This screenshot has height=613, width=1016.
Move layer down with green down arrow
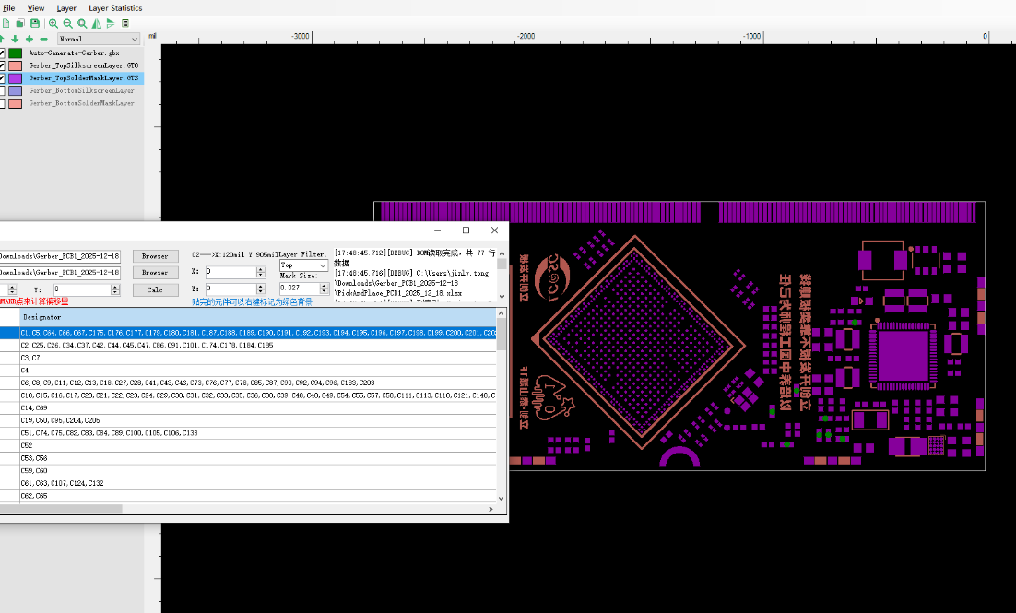click(x=15, y=39)
